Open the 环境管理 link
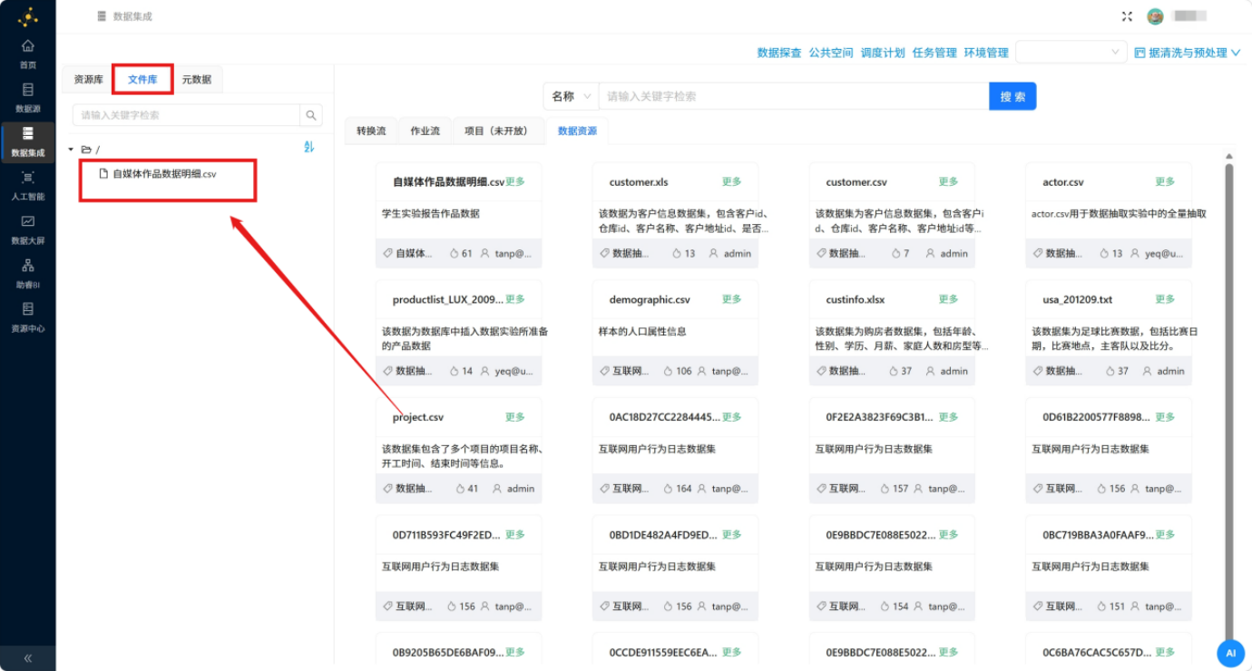Viewport: 1252px width, 671px height. pos(986,53)
